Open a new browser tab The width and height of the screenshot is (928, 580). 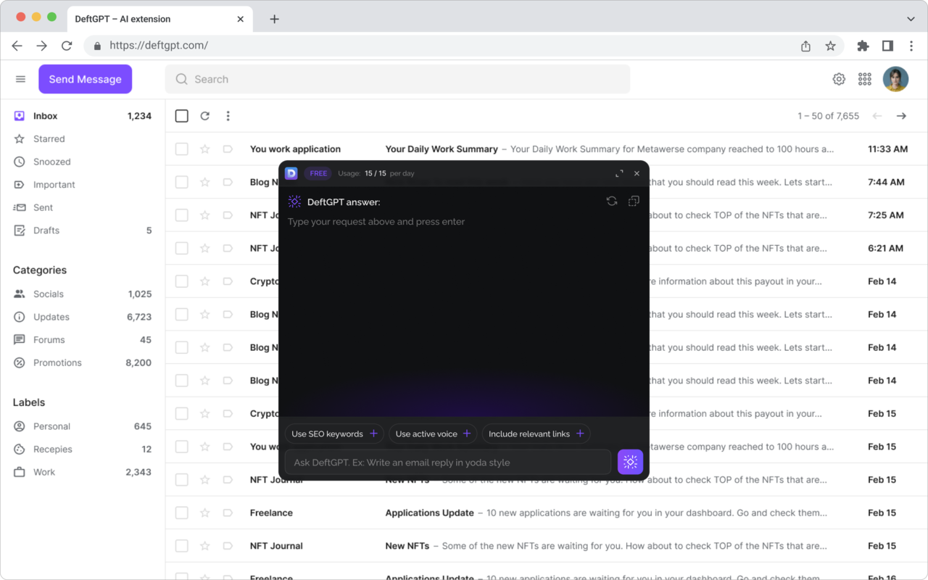[x=274, y=19]
